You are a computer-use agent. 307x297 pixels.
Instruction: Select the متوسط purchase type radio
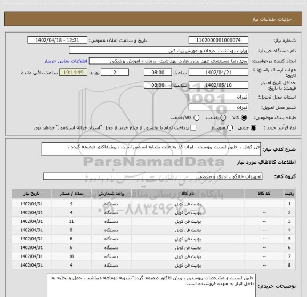tap(230, 128)
